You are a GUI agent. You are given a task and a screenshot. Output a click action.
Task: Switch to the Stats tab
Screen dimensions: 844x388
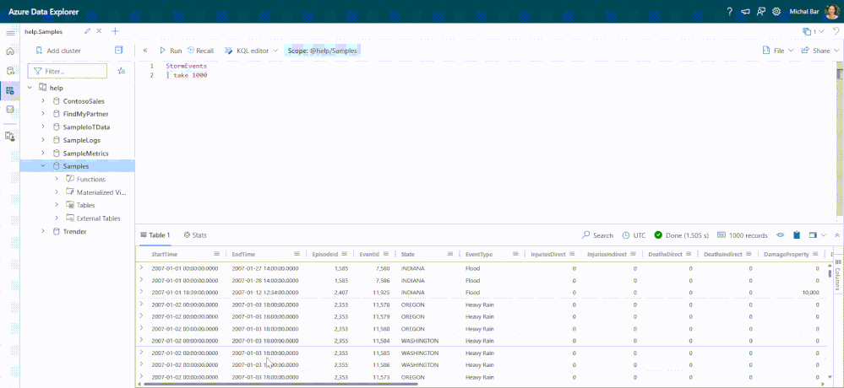195,234
